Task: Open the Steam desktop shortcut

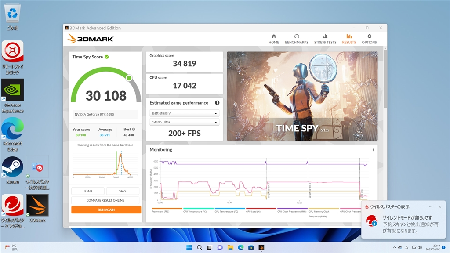Action: (12, 170)
